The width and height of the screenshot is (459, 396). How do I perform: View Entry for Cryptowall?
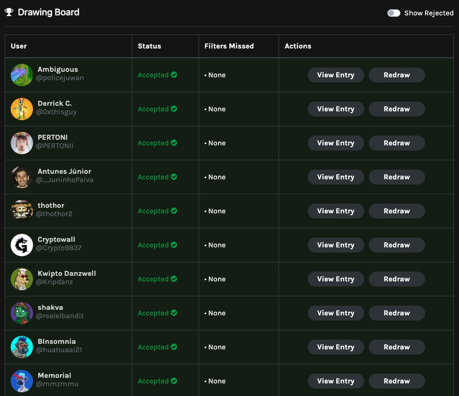pos(336,245)
